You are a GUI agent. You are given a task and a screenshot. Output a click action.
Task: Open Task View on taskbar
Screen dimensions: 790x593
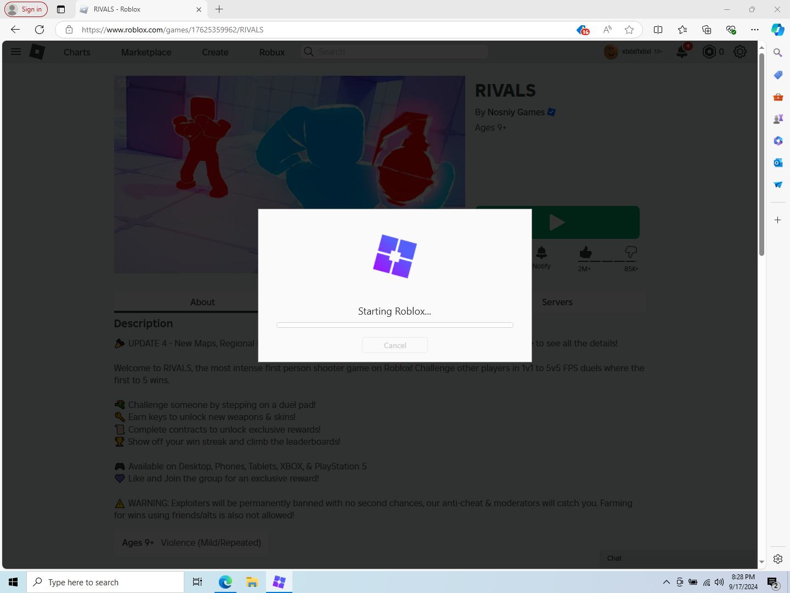pyautogui.click(x=198, y=582)
